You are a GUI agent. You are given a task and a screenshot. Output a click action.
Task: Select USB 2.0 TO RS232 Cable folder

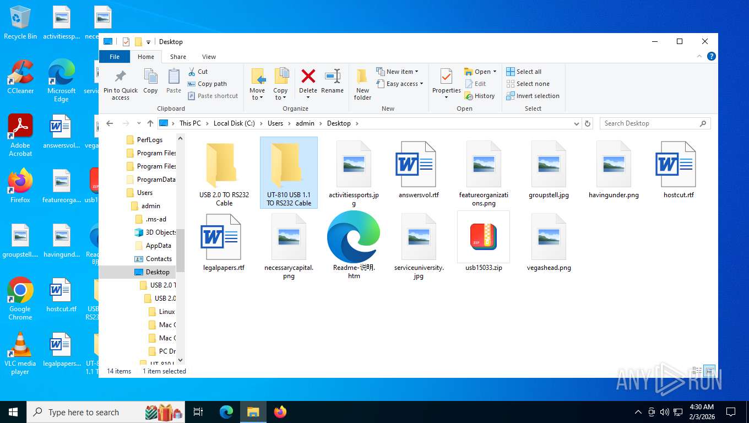[x=224, y=173]
